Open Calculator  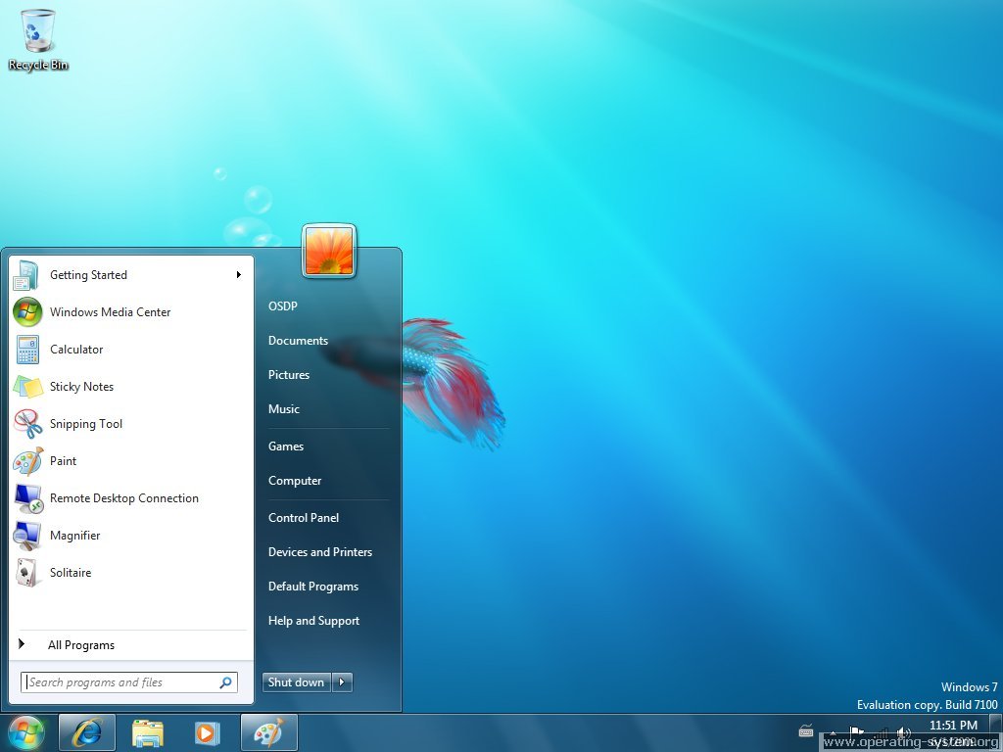tap(76, 349)
